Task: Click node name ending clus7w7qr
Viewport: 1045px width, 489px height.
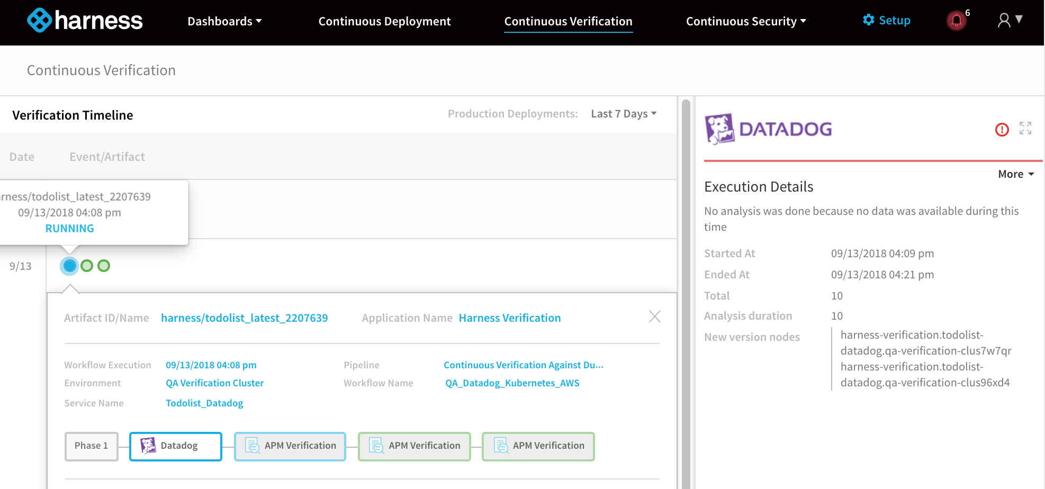Action: 926,343
